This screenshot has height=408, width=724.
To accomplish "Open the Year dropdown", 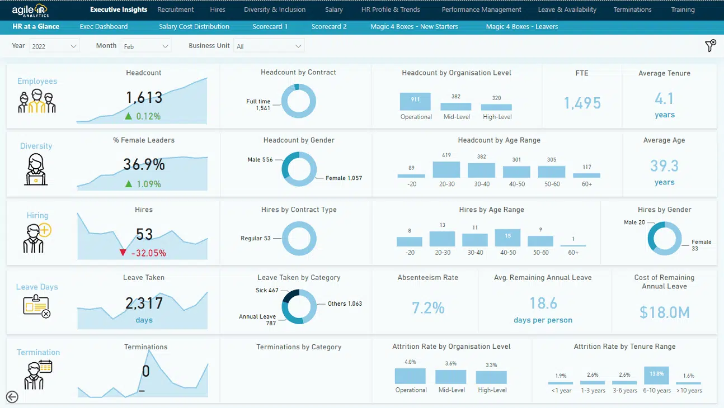I will coord(54,46).
